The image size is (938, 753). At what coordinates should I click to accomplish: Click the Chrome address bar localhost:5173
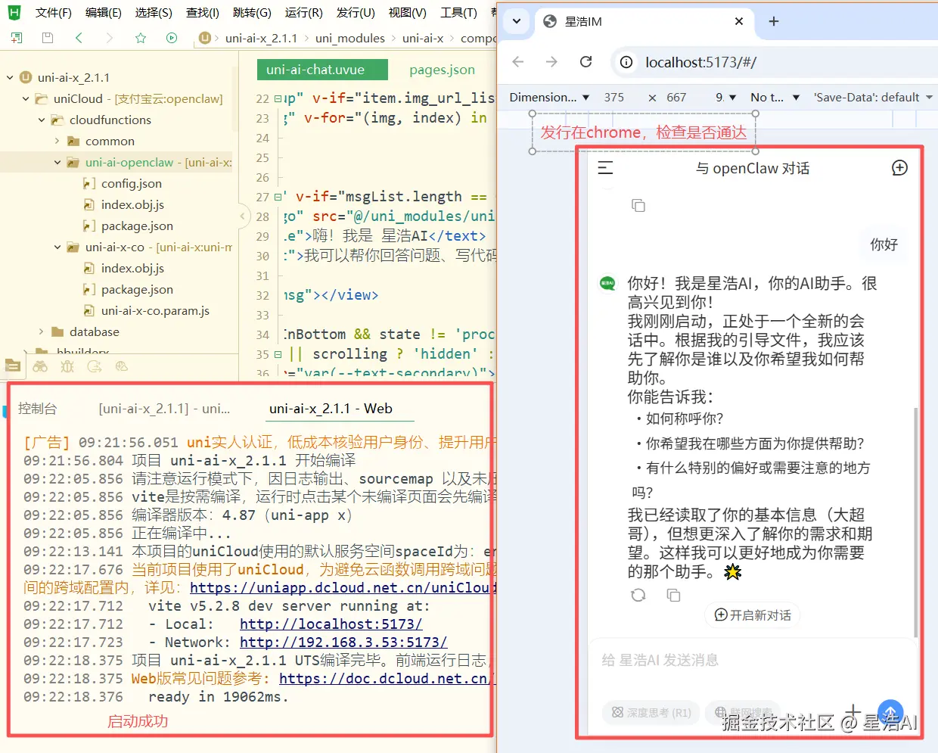700,62
